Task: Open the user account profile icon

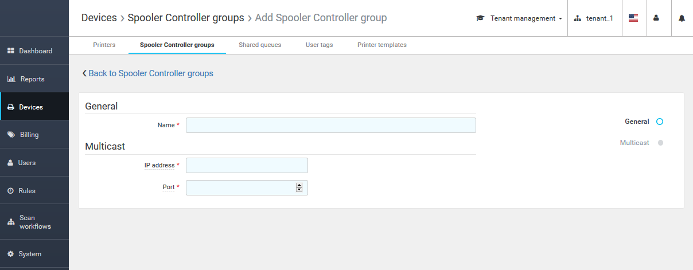Action: pyautogui.click(x=656, y=18)
